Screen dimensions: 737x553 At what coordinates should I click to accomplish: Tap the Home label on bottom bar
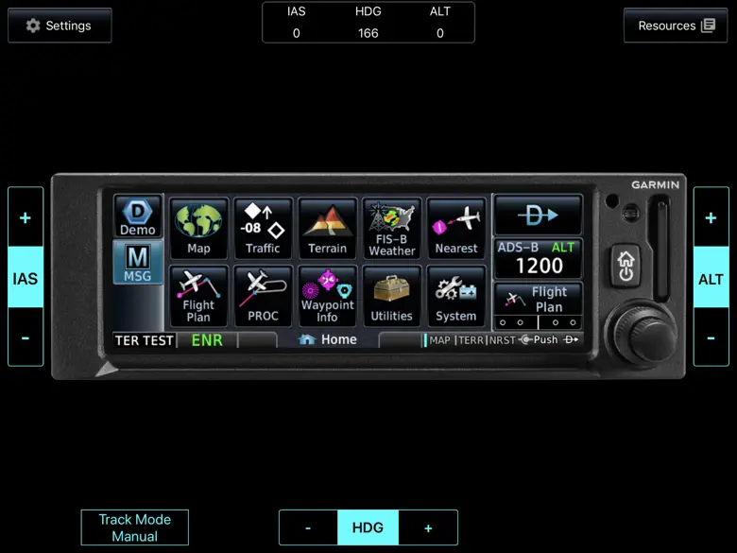328,339
